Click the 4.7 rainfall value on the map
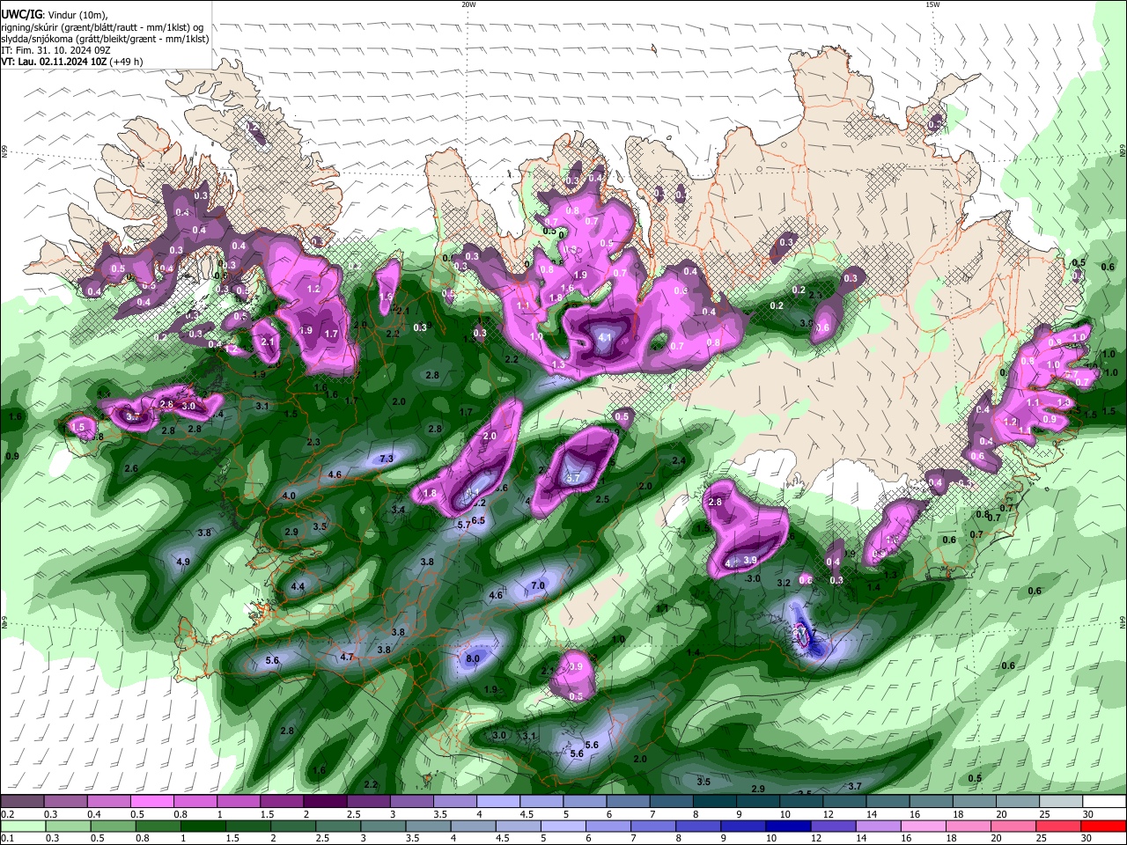This screenshot has height=845, width=1127. tap(347, 657)
